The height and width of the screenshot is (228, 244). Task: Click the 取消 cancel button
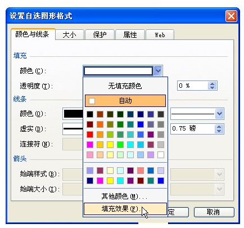(214, 212)
